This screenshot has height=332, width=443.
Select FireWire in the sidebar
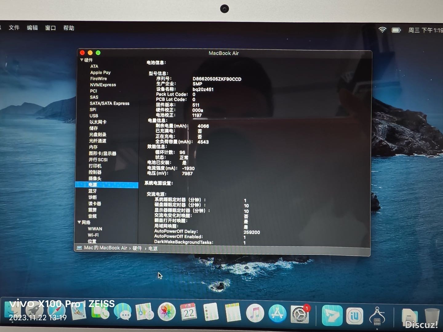coord(98,79)
